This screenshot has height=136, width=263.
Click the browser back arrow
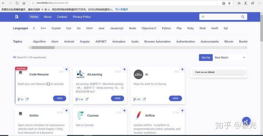click(3, 3)
